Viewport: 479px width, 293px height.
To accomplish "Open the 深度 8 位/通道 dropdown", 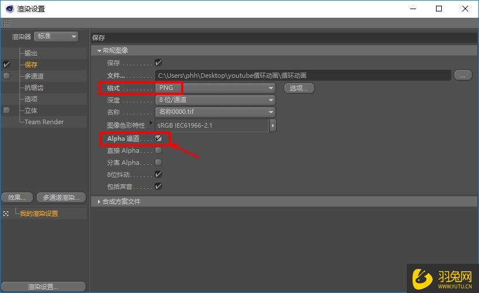I will click(215, 100).
